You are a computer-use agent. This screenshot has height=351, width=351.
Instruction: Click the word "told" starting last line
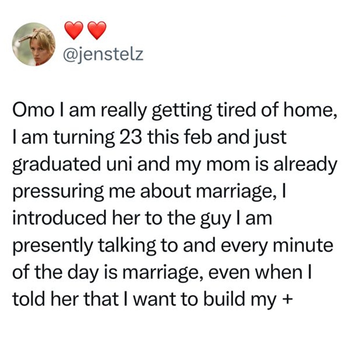(x=30, y=299)
